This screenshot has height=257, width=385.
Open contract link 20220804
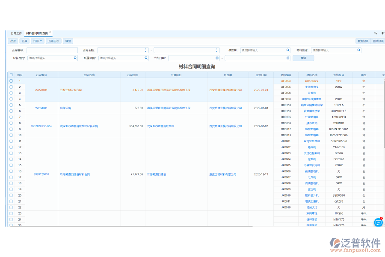coord(41,90)
